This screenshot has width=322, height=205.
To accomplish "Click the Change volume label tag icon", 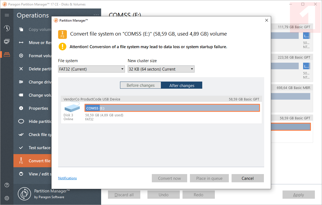I will (21, 95).
